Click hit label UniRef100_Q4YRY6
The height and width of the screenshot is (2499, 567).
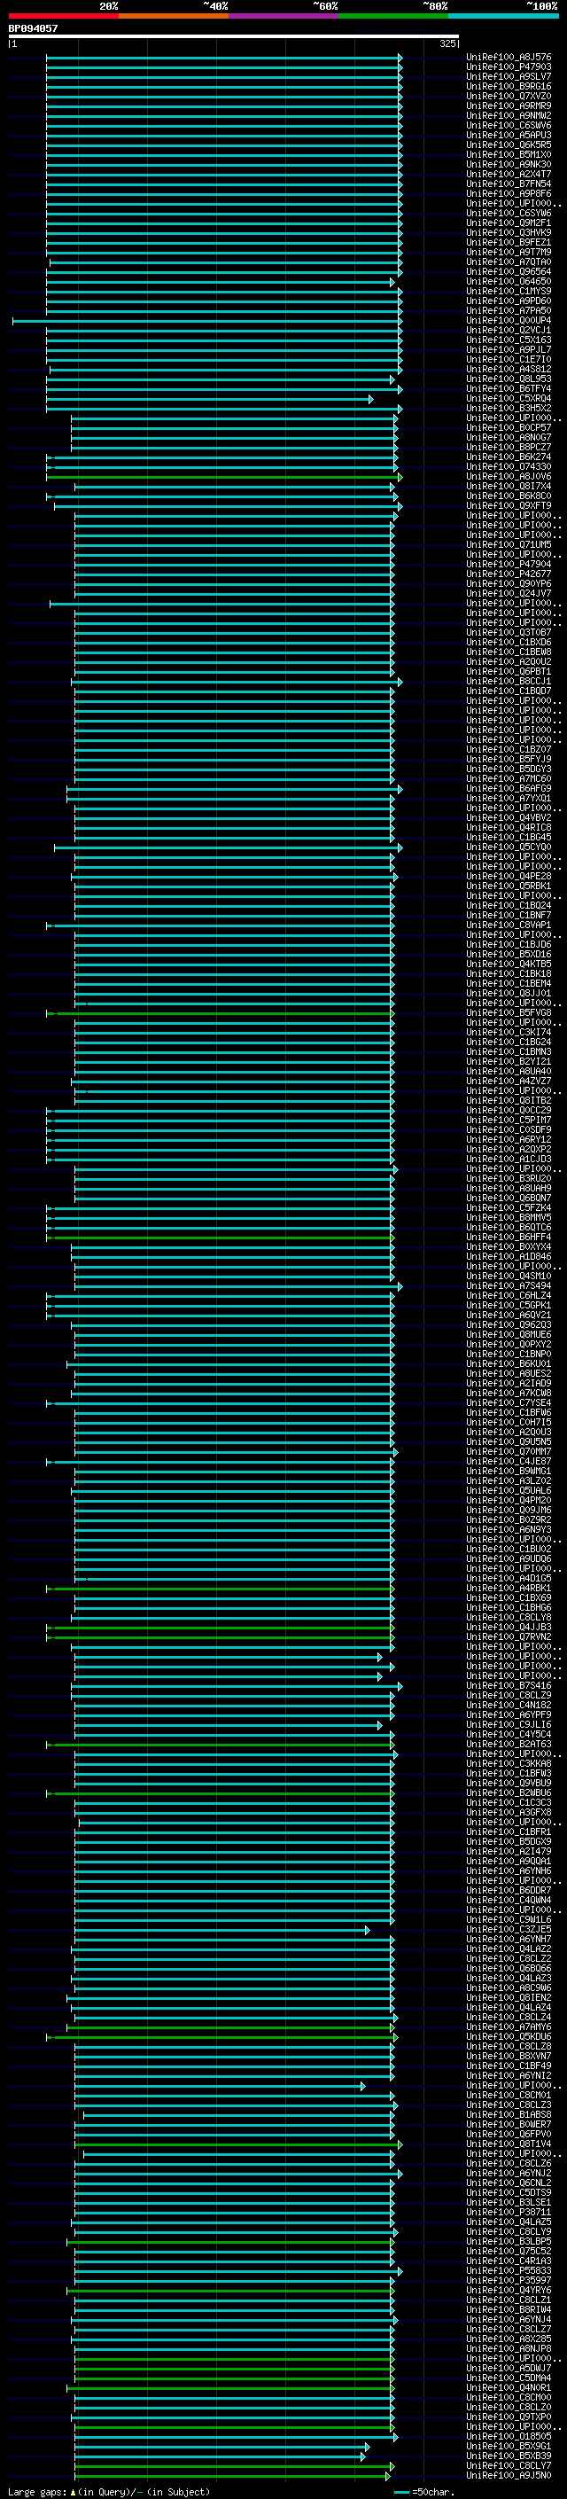coord(509,2290)
